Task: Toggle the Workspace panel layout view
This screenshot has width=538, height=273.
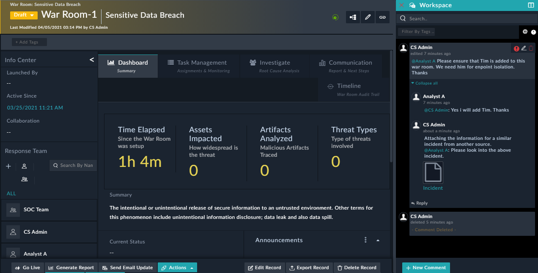Action: click(531, 5)
